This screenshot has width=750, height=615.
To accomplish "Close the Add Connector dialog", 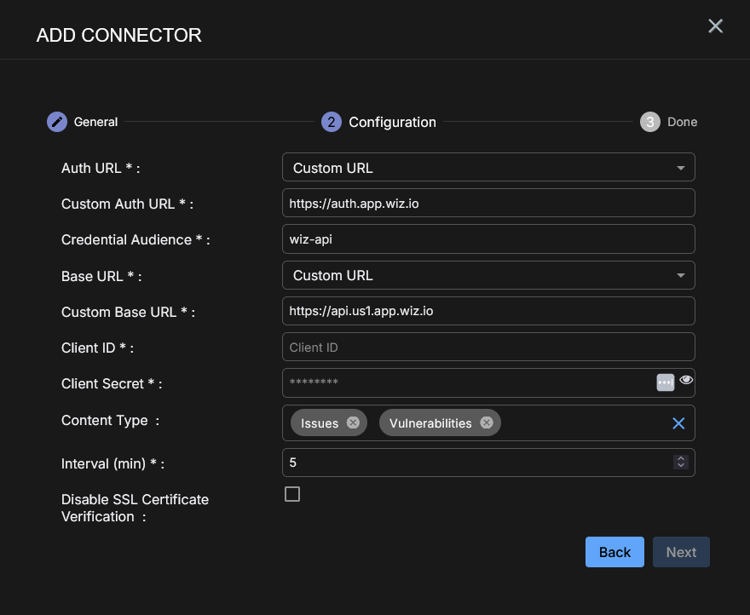I will pos(715,26).
